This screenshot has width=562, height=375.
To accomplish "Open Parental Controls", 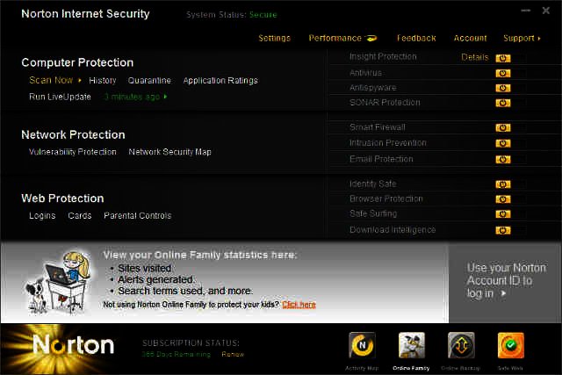I will click(138, 216).
